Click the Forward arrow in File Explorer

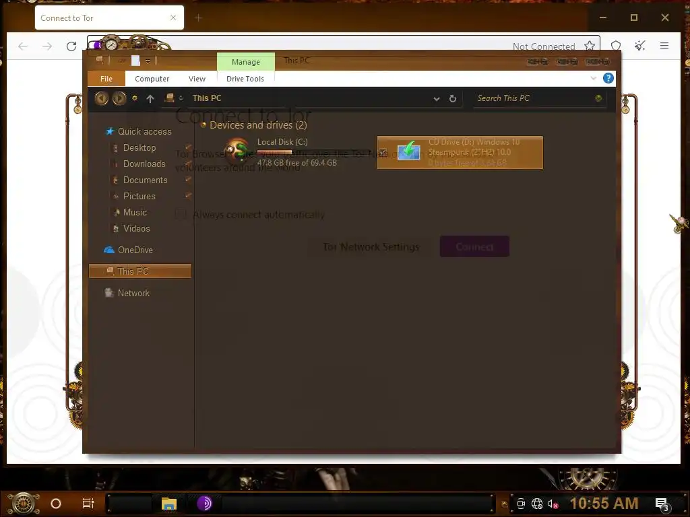119,98
